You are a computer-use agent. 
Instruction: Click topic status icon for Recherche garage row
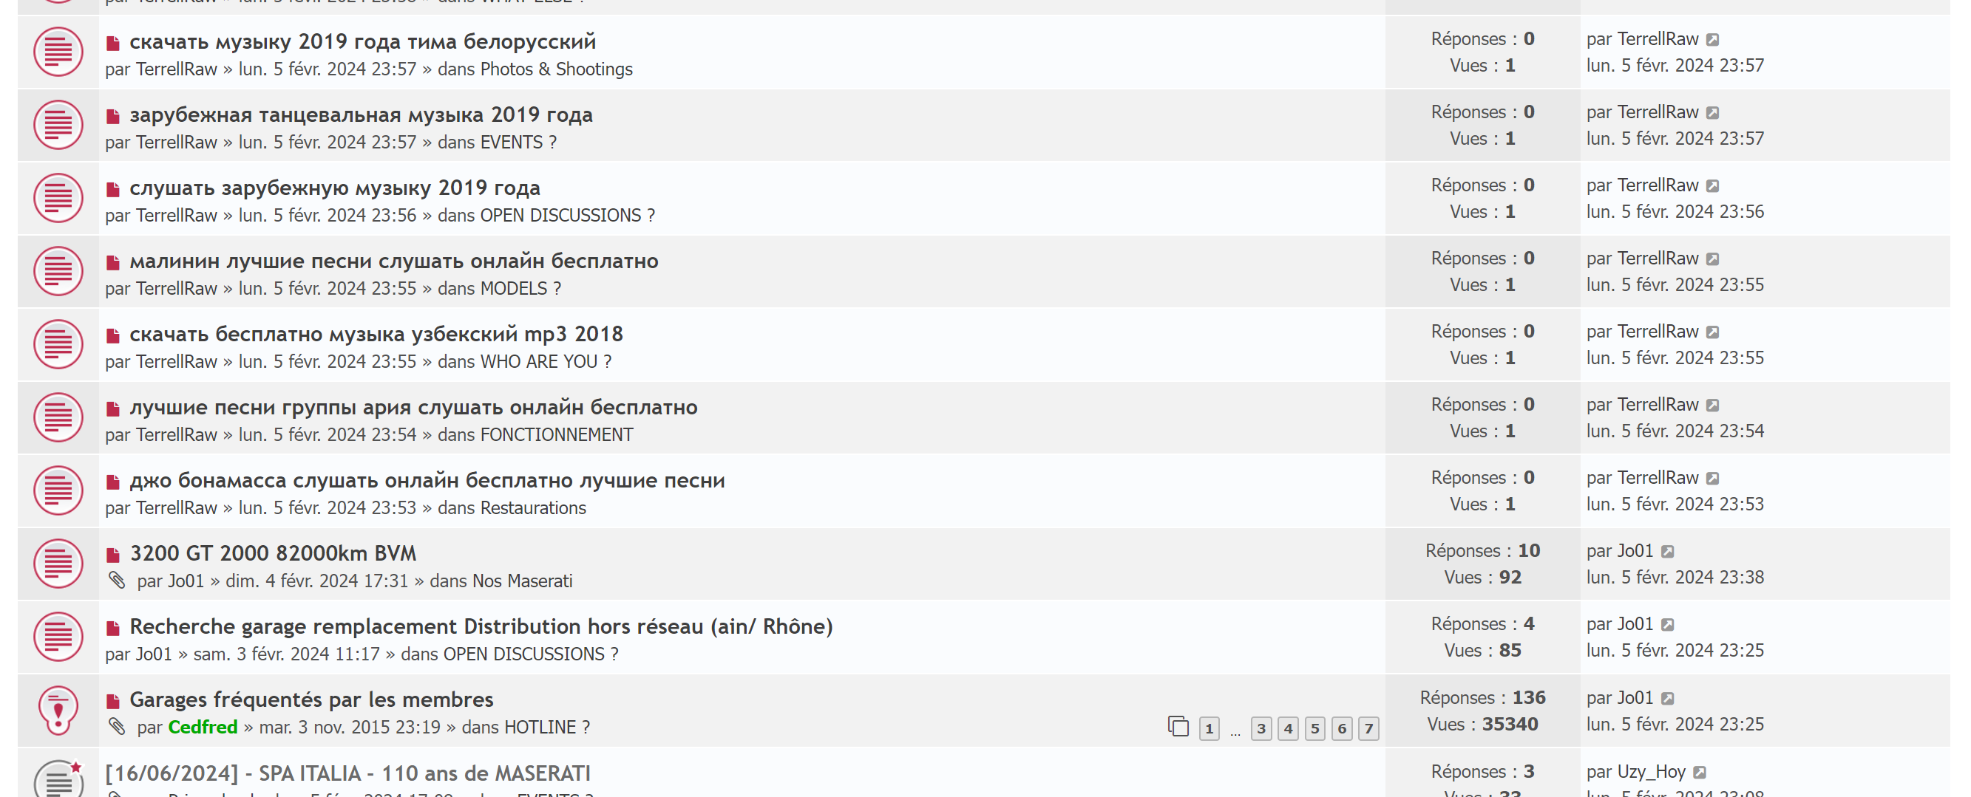[58, 637]
